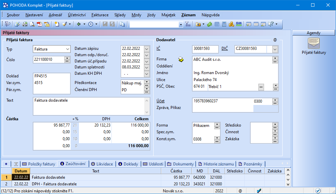
Task: Click the green money banknote icon
Action: [210, 24]
